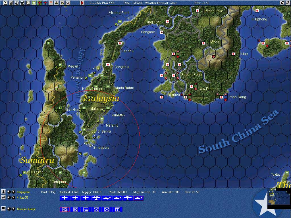Image resolution: width=291 pixels, height=218 pixels.
Task: Select the highlighted last aircraft unit icon
Action: 138,198
